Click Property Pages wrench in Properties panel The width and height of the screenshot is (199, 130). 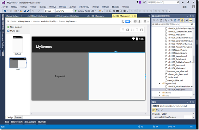[x=162, y=110]
